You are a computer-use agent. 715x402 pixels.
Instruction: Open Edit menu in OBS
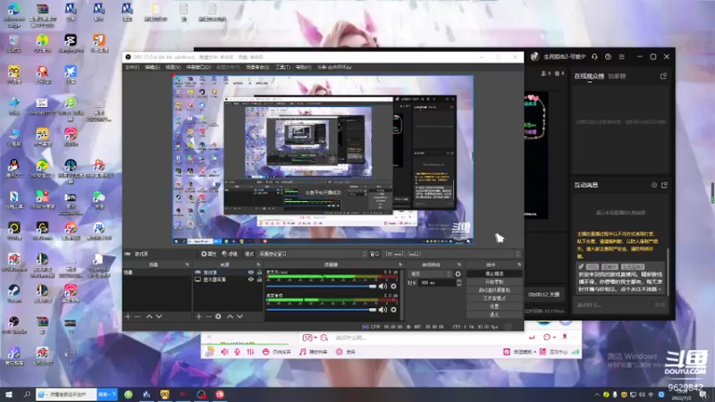tap(152, 68)
